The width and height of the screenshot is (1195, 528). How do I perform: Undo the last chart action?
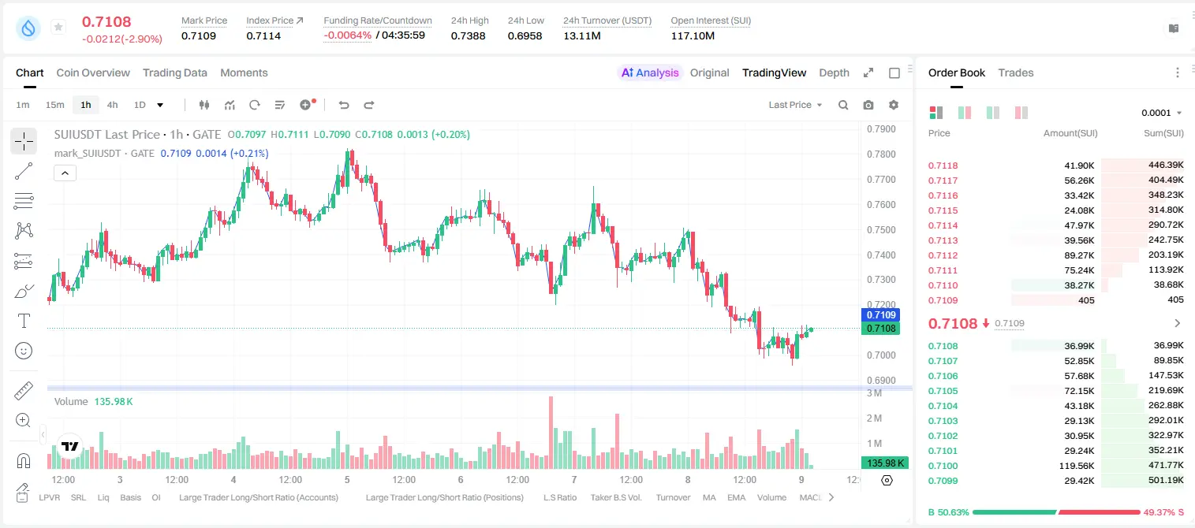(343, 105)
